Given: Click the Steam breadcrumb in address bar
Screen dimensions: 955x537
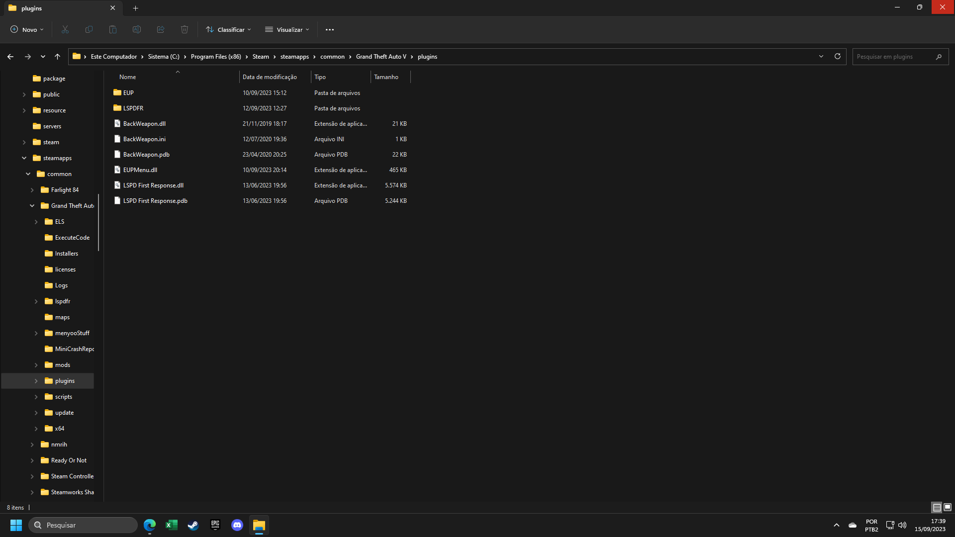Looking at the screenshot, I should 260,57.
